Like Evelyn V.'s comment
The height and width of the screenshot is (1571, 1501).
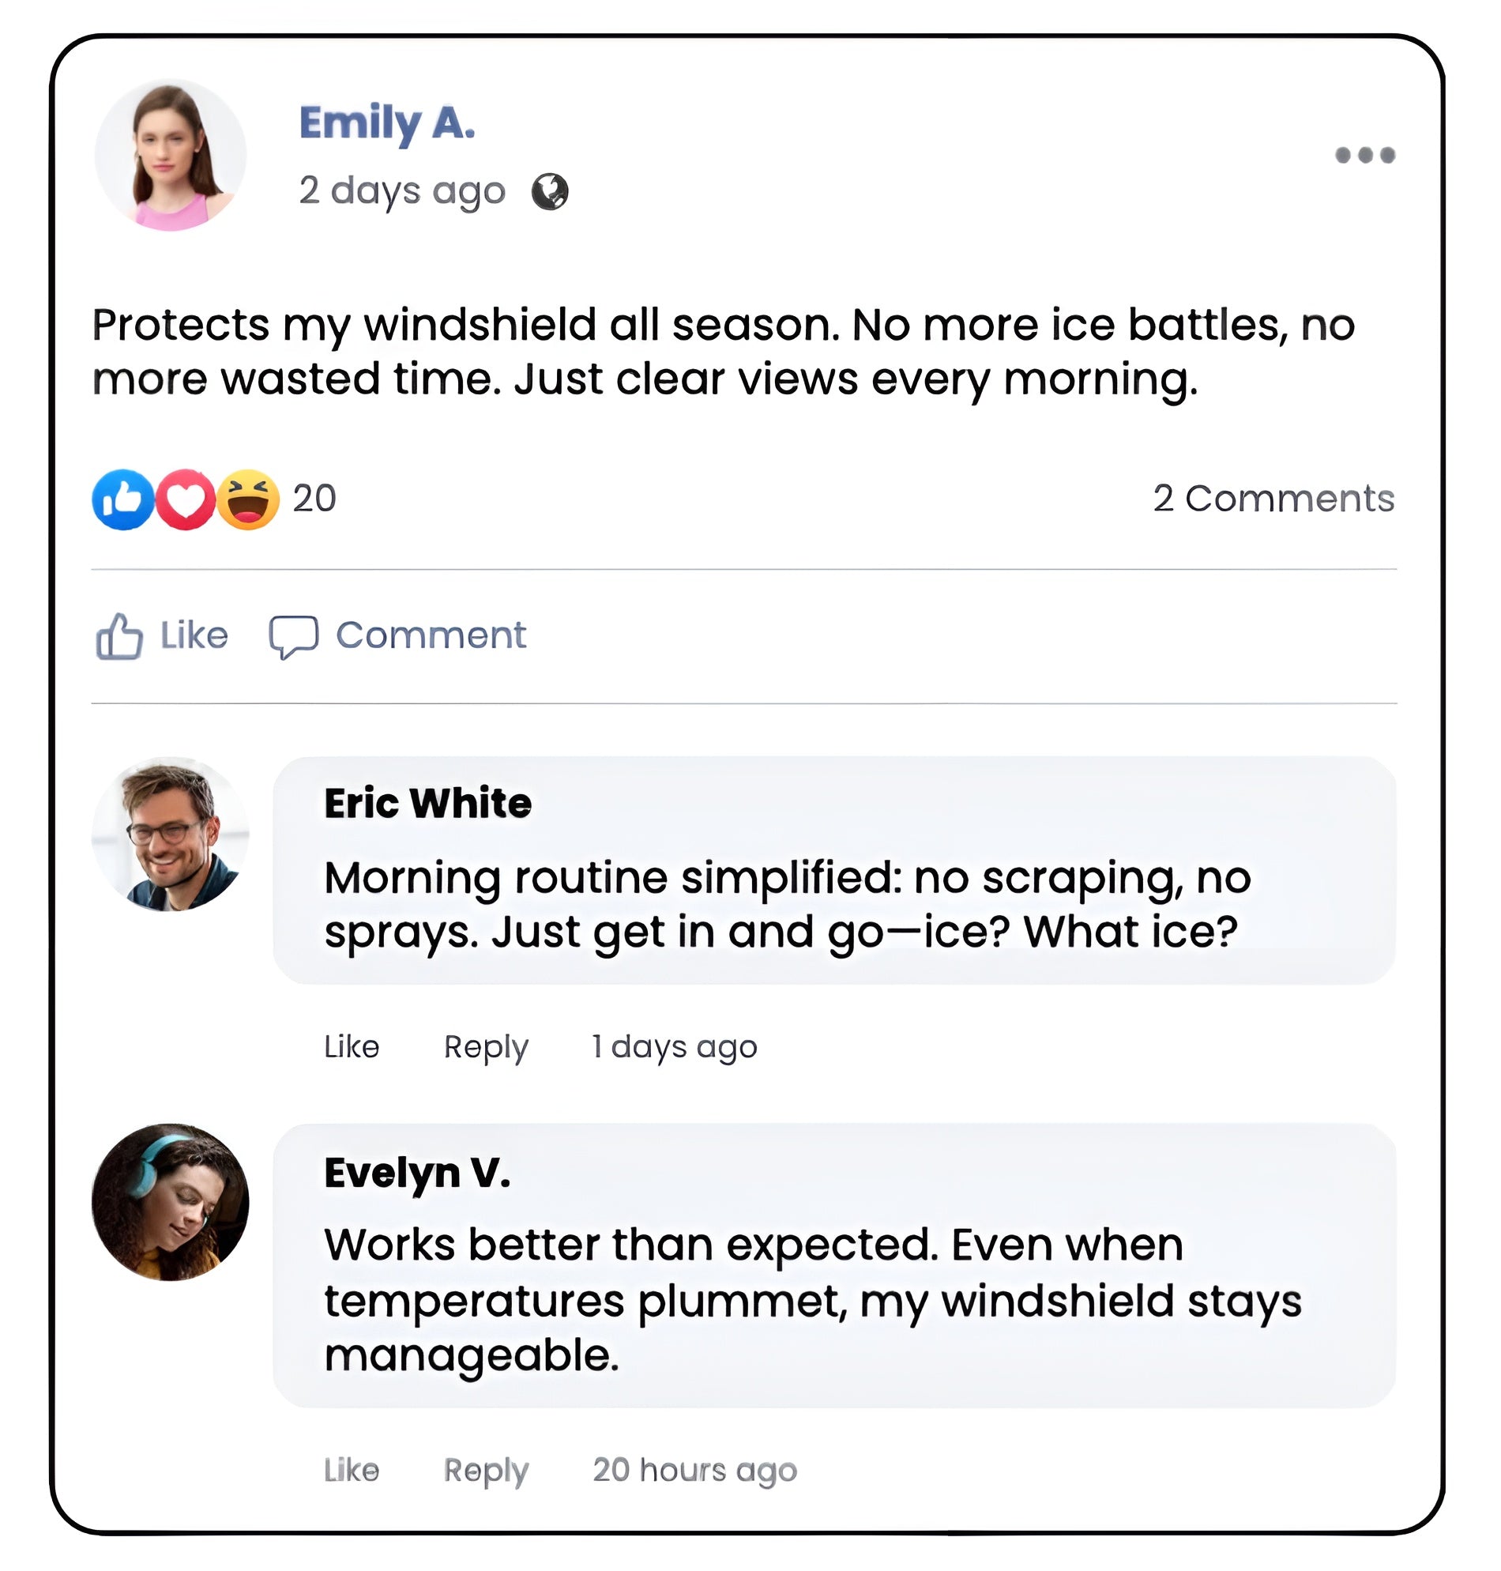[x=352, y=1470]
